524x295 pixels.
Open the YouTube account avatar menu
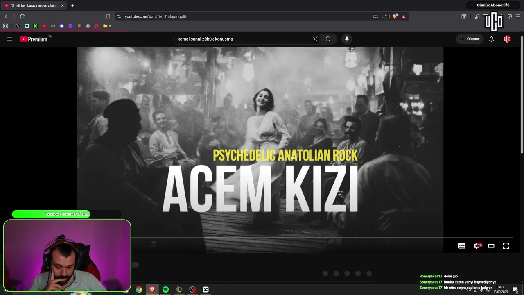click(508, 39)
